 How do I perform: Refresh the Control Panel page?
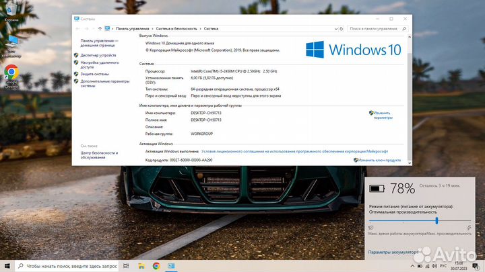pyautogui.click(x=341, y=29)
